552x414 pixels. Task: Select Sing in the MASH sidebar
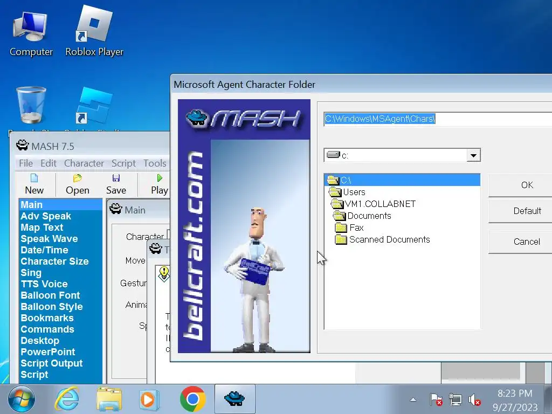60,272
